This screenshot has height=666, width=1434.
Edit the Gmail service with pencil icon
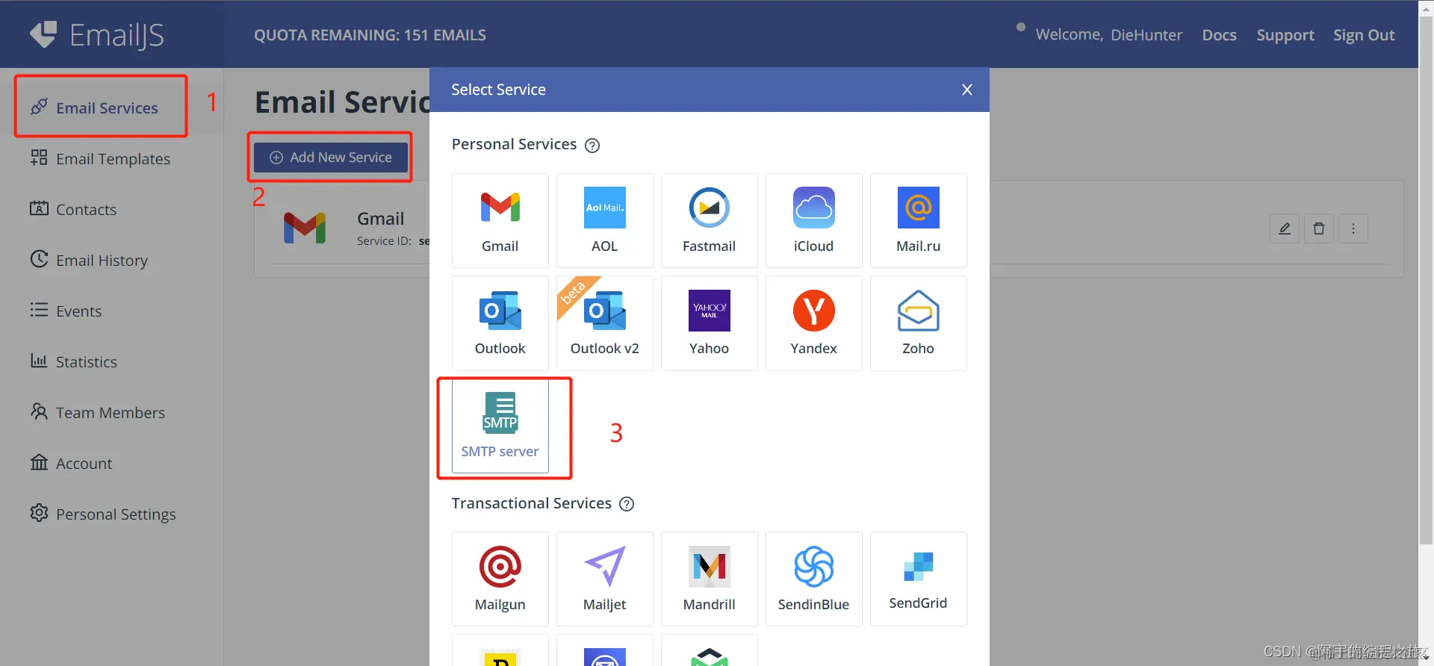point(1285,228)
